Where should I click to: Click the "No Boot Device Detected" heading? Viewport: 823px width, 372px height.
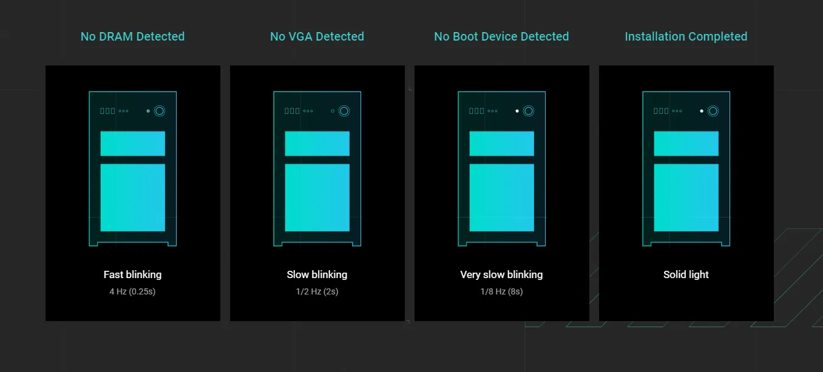(501, 36)
